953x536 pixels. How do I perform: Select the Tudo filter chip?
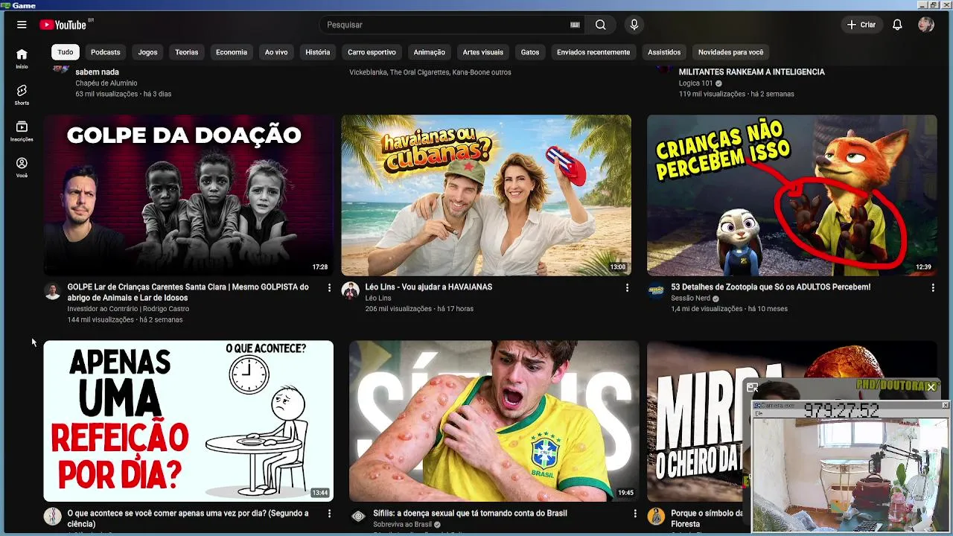[66, 52]
